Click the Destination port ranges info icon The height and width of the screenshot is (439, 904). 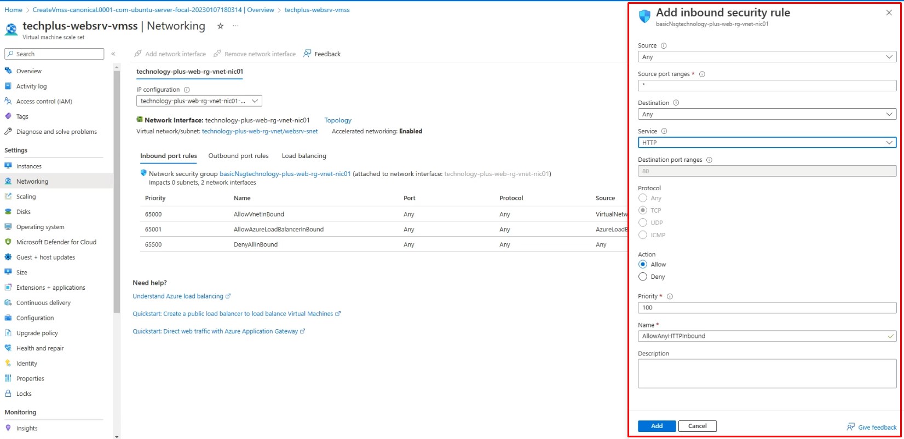(x=709, y=160)
